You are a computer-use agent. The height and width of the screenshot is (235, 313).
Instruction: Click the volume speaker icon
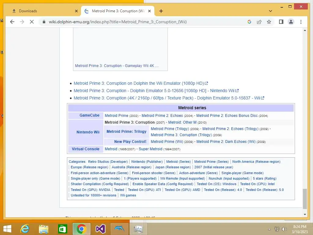click(x=284, y=229)
